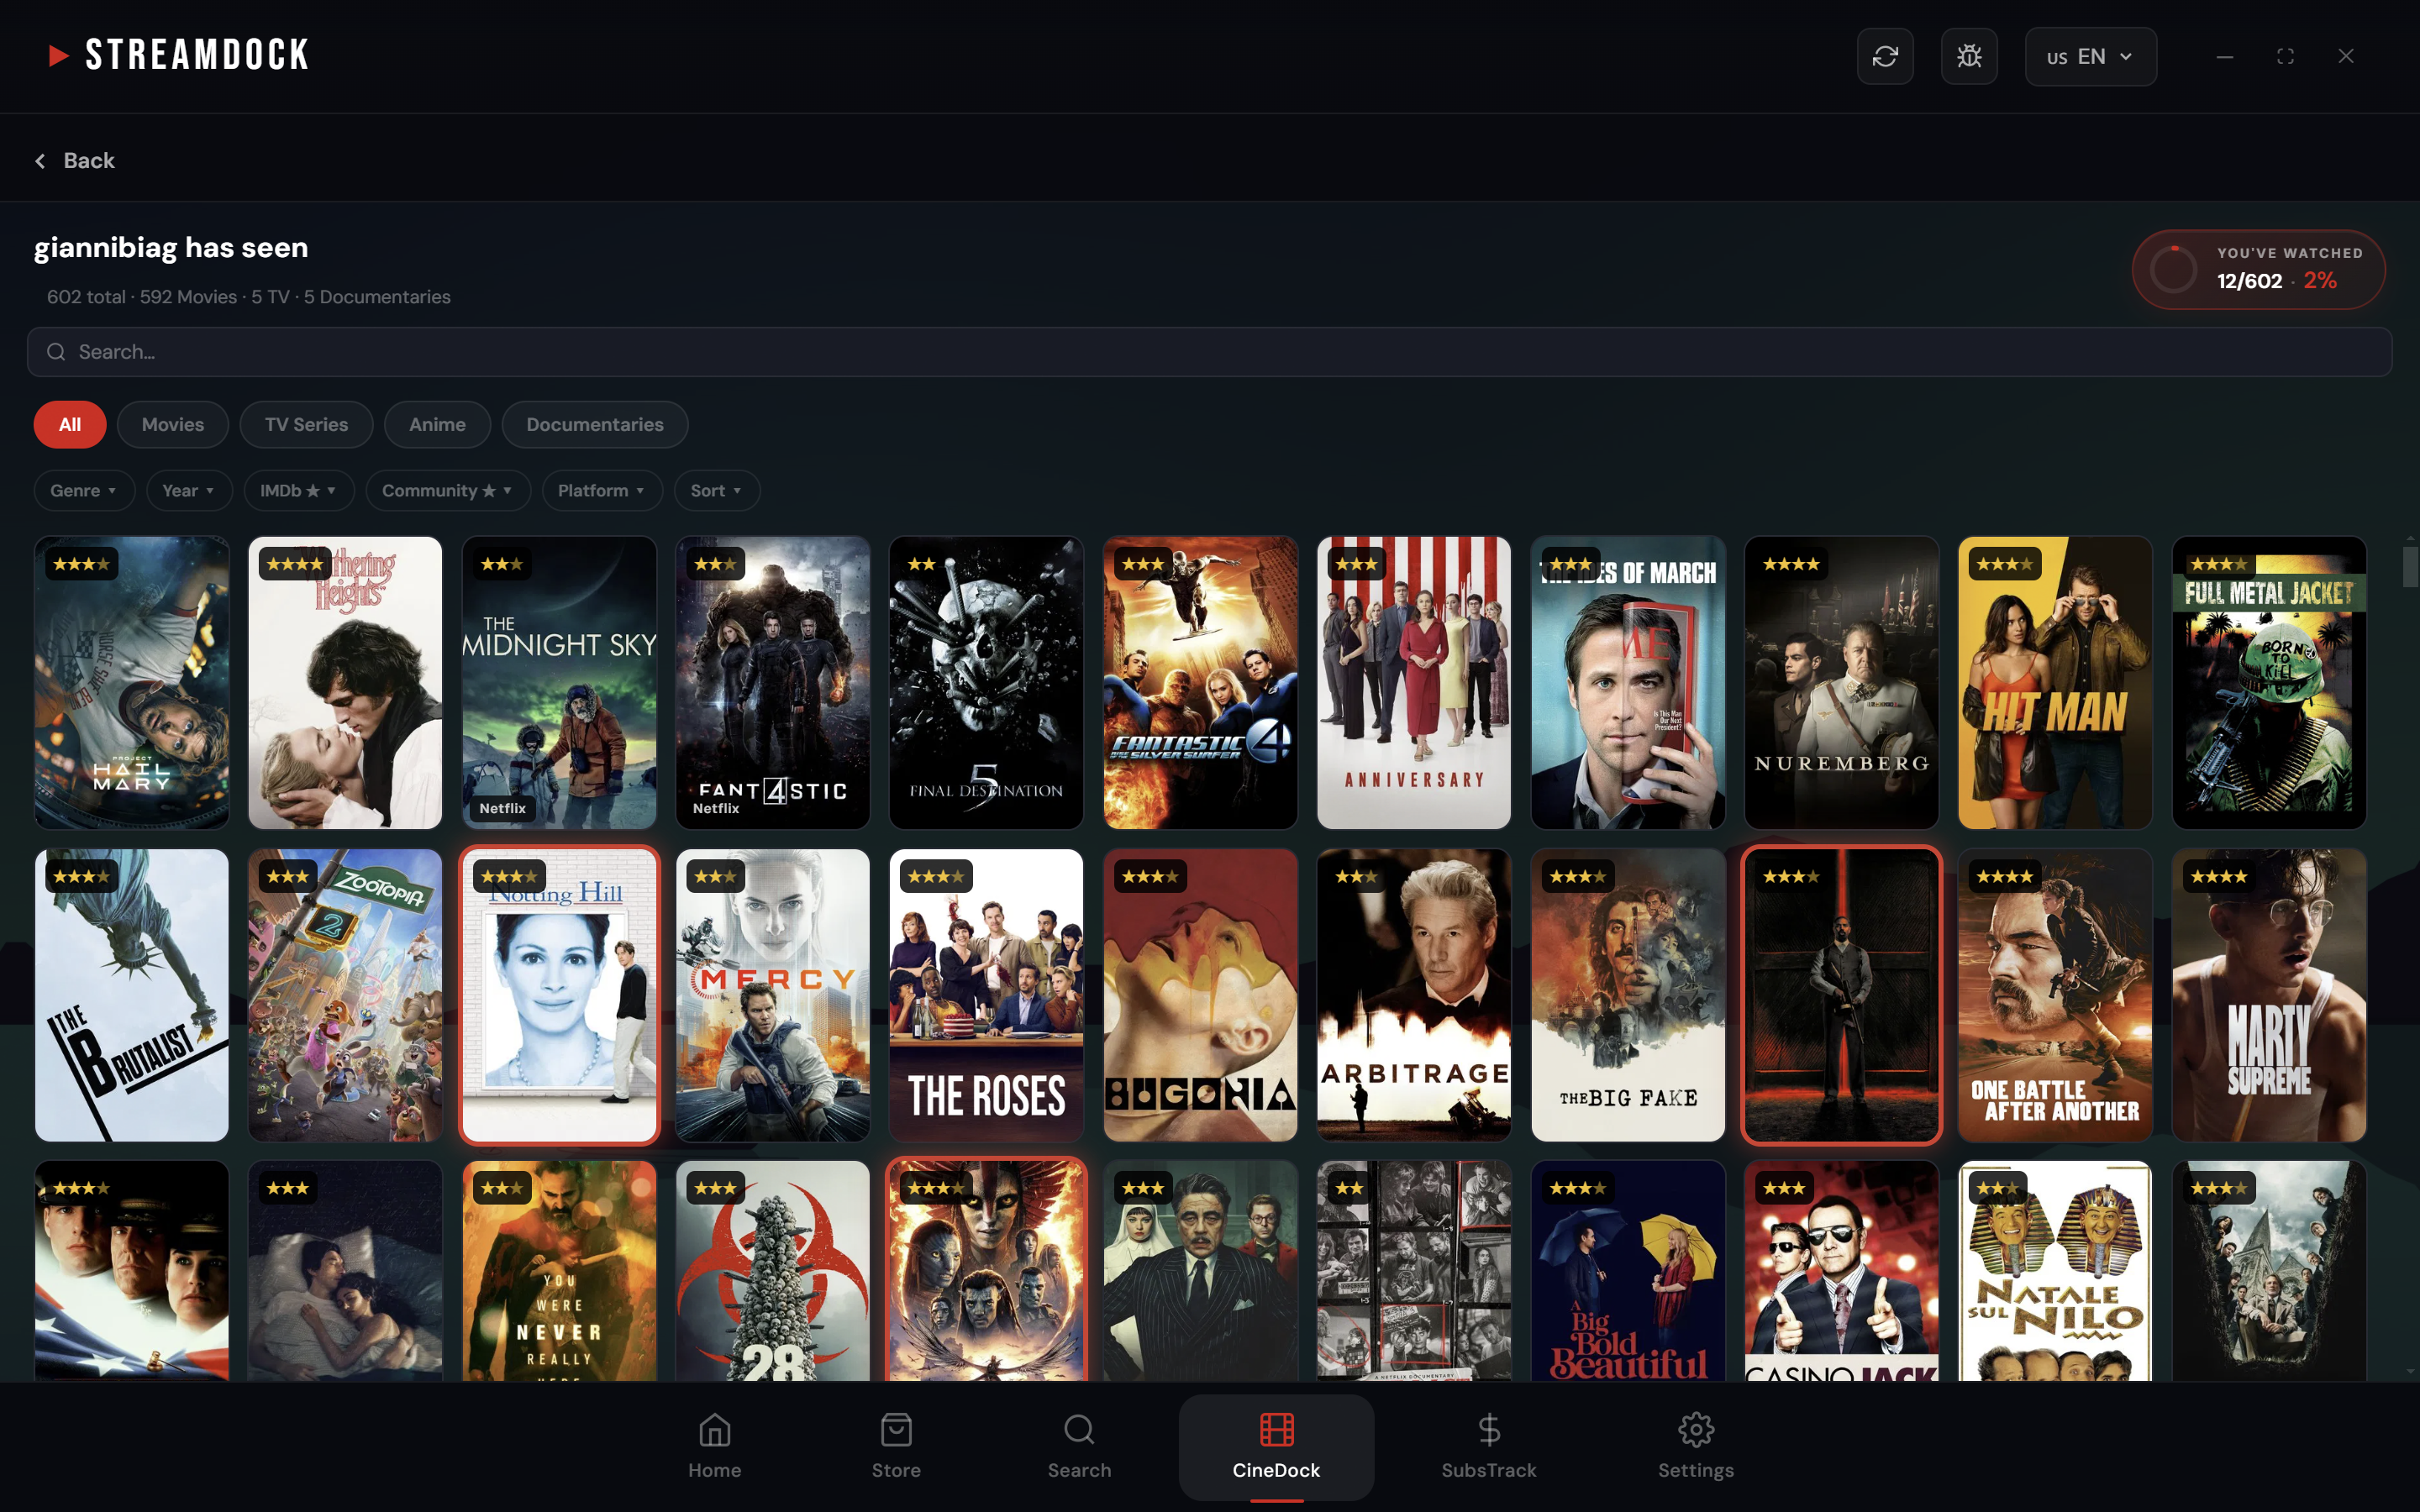This screenshot has height=1512, width=2420.
Task: Open The Roses poster
Action: [986, 995]
